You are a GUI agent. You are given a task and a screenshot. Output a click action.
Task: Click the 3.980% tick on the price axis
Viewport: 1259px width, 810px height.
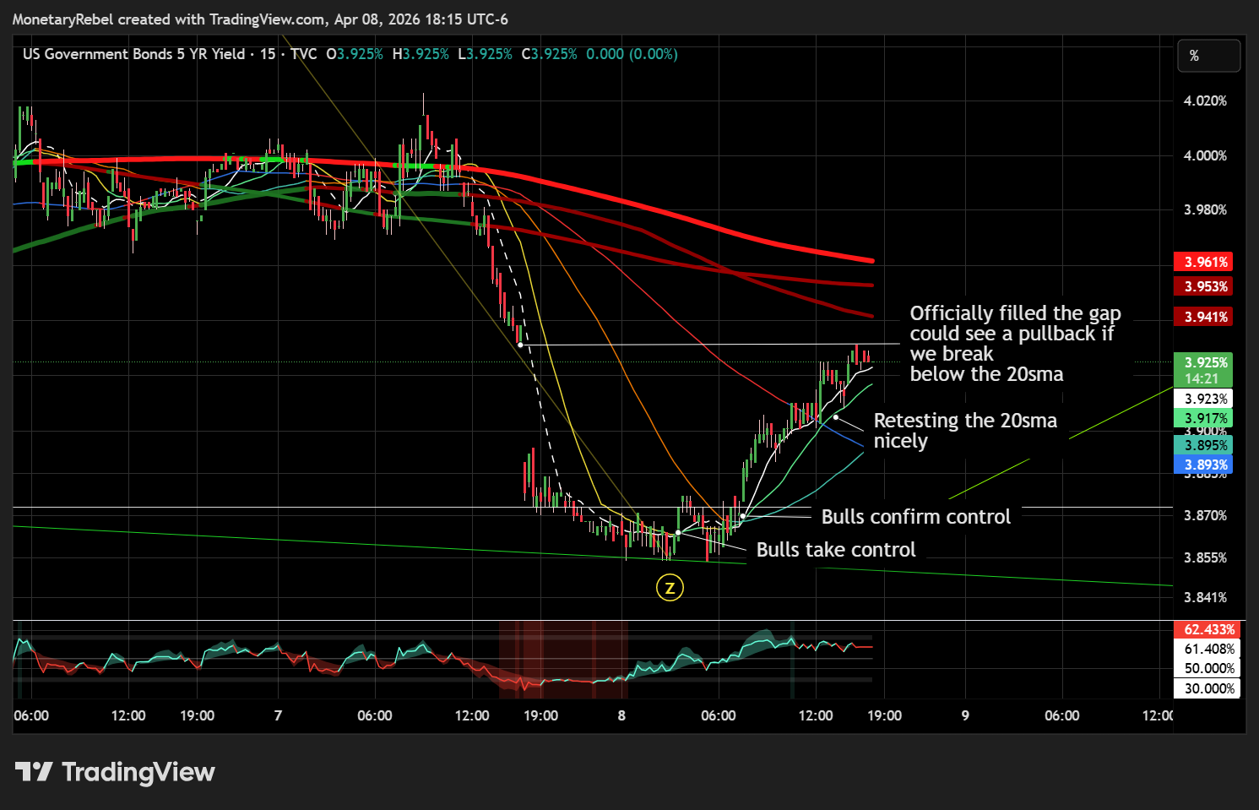pos(1205,209)
